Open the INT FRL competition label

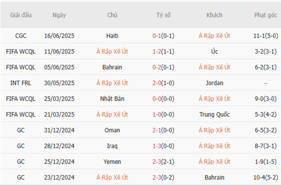(x=21, y=83)
